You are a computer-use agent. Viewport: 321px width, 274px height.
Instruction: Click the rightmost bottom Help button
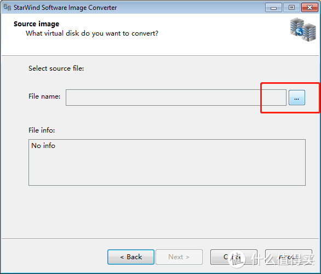tap(289, 257)
